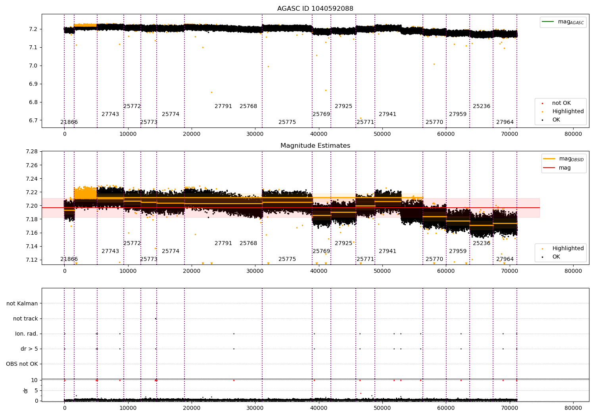This screenshot has width=595, height=417.
Task: Click the 40000 x-axis tick in top plot
Action: pos(319,134)
